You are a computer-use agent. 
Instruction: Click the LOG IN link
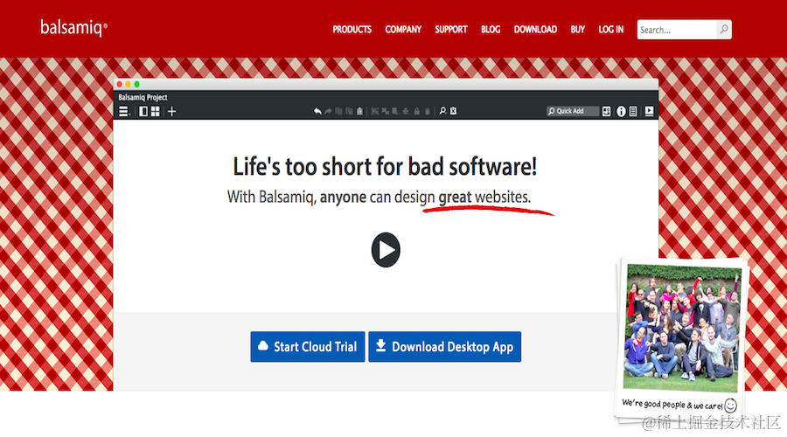tap(611, 30)
